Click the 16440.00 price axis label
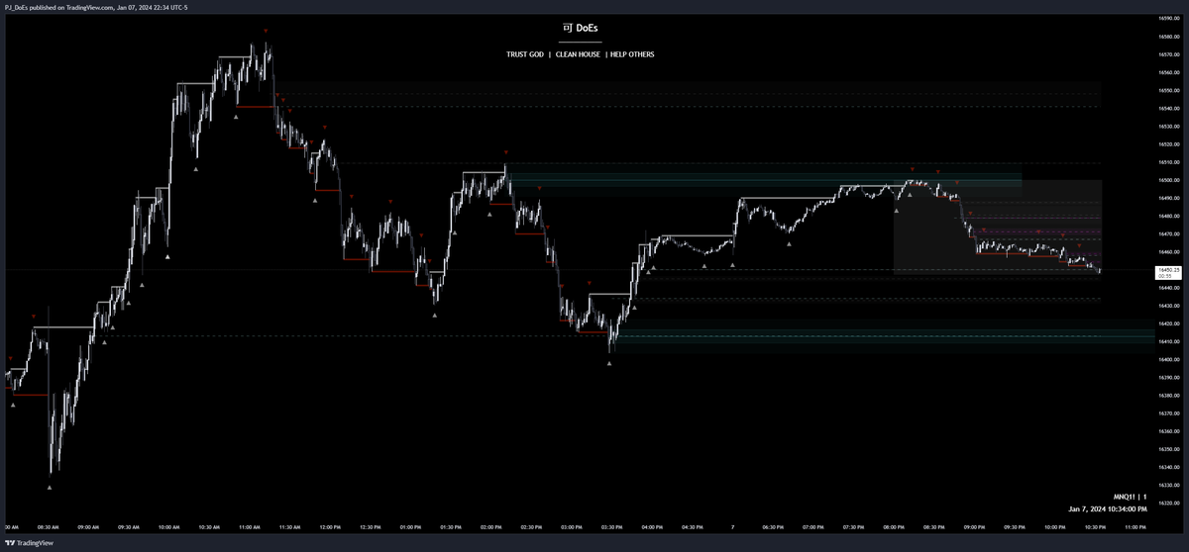 pyautogui.click(x=1167, y=288)
